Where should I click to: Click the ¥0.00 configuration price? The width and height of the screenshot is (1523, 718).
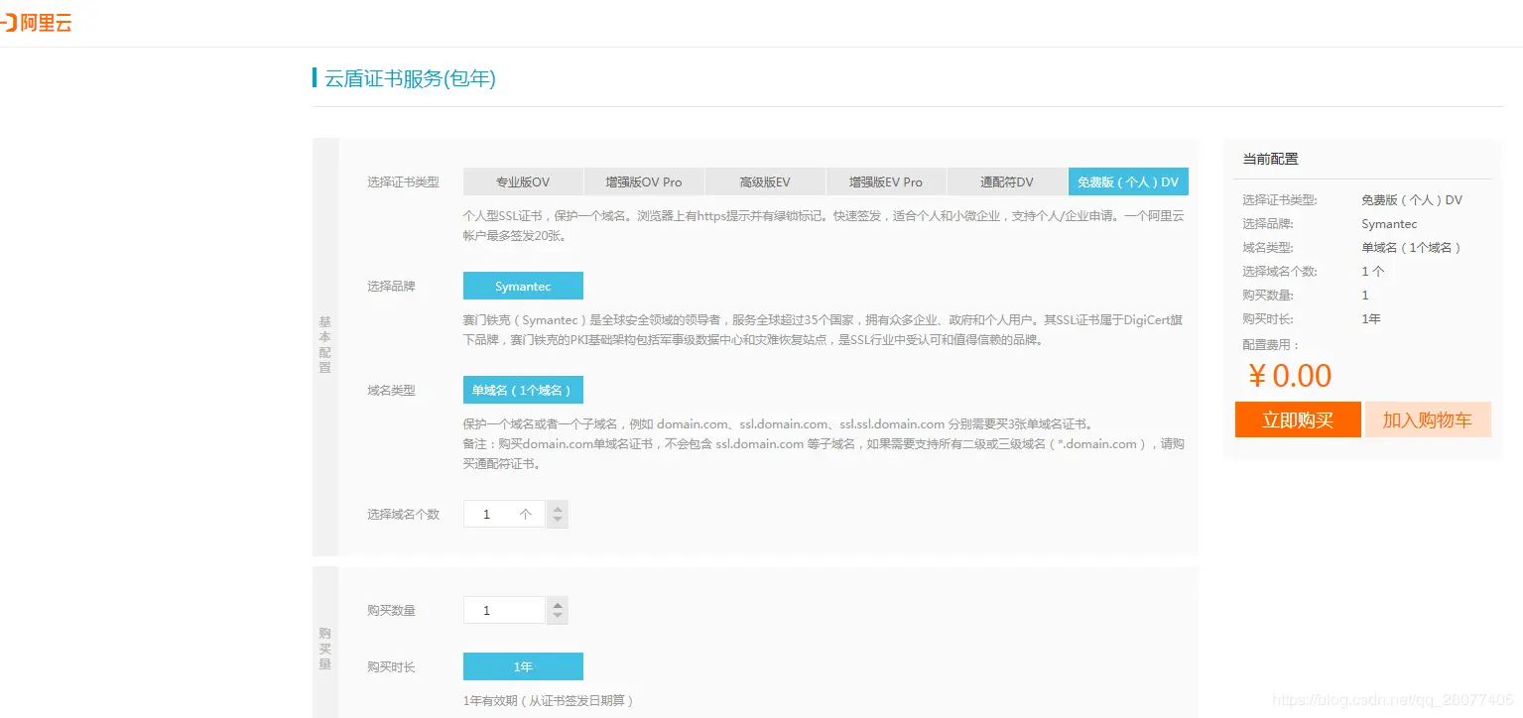[1289, 375]
